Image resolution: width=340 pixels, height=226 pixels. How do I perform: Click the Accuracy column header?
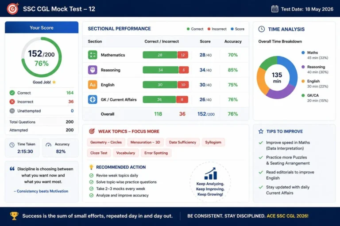pyautogui.click(x=233, y=41)
